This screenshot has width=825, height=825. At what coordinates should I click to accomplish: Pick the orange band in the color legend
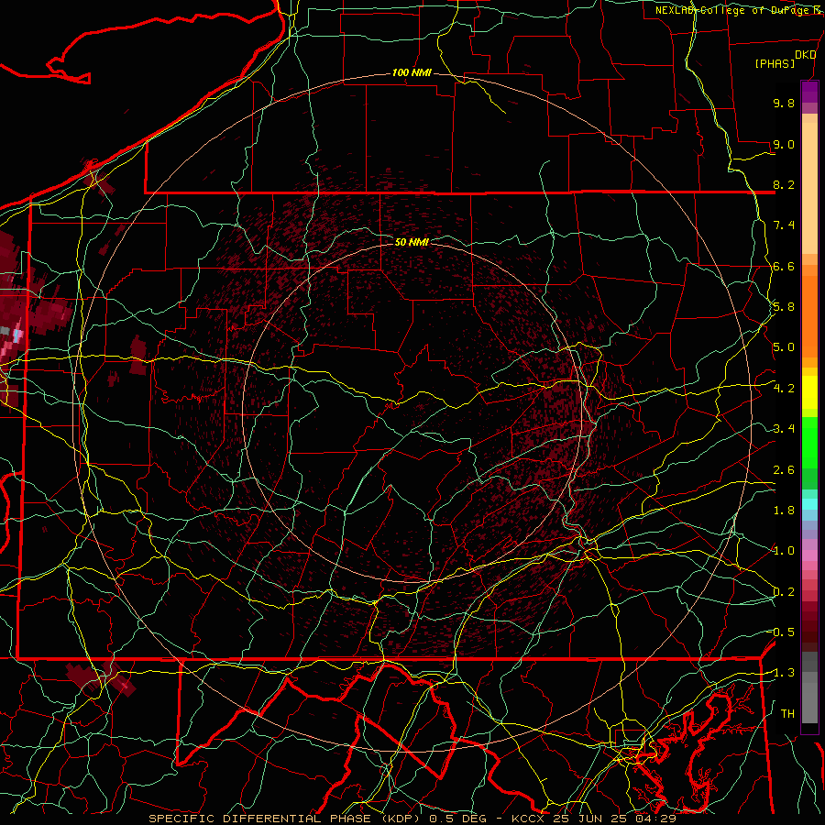809,315
